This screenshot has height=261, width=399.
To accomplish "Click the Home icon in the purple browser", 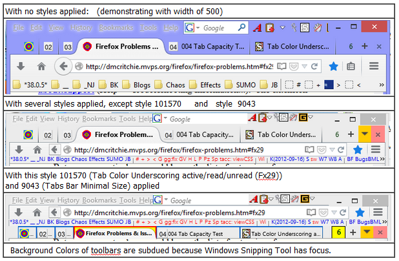I will [41, 67].
